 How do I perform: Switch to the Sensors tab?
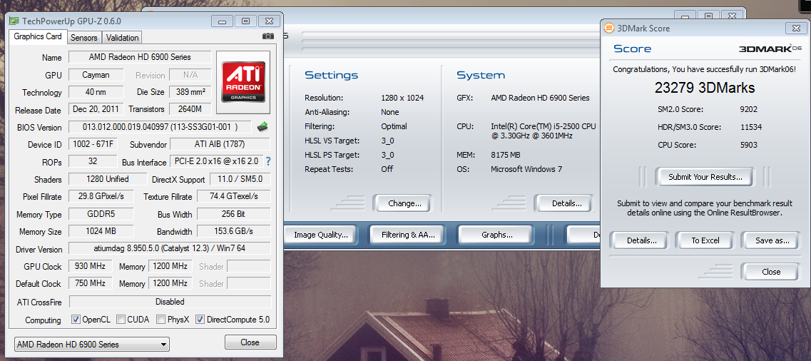(x=83, y=38)
